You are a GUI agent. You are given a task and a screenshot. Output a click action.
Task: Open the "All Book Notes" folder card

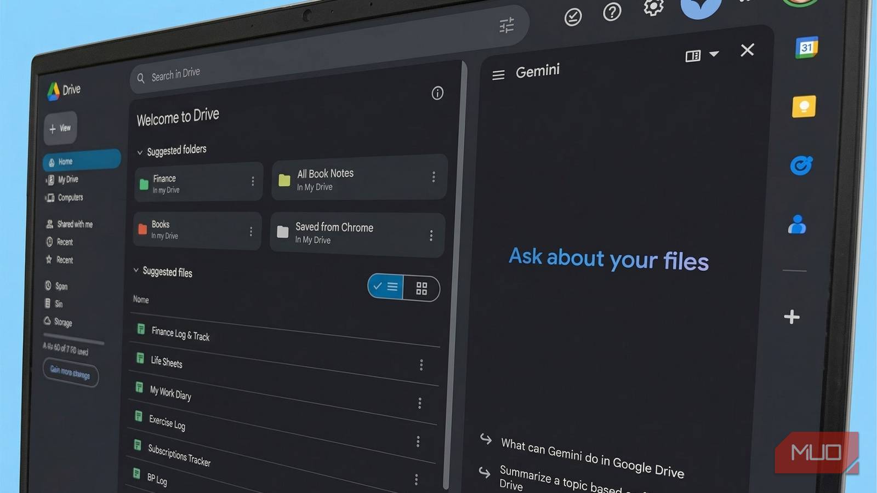coord(360,177)
